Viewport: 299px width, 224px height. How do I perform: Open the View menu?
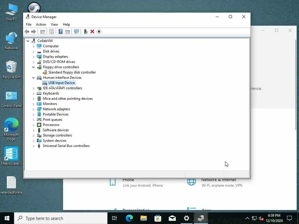click(54, 24)
